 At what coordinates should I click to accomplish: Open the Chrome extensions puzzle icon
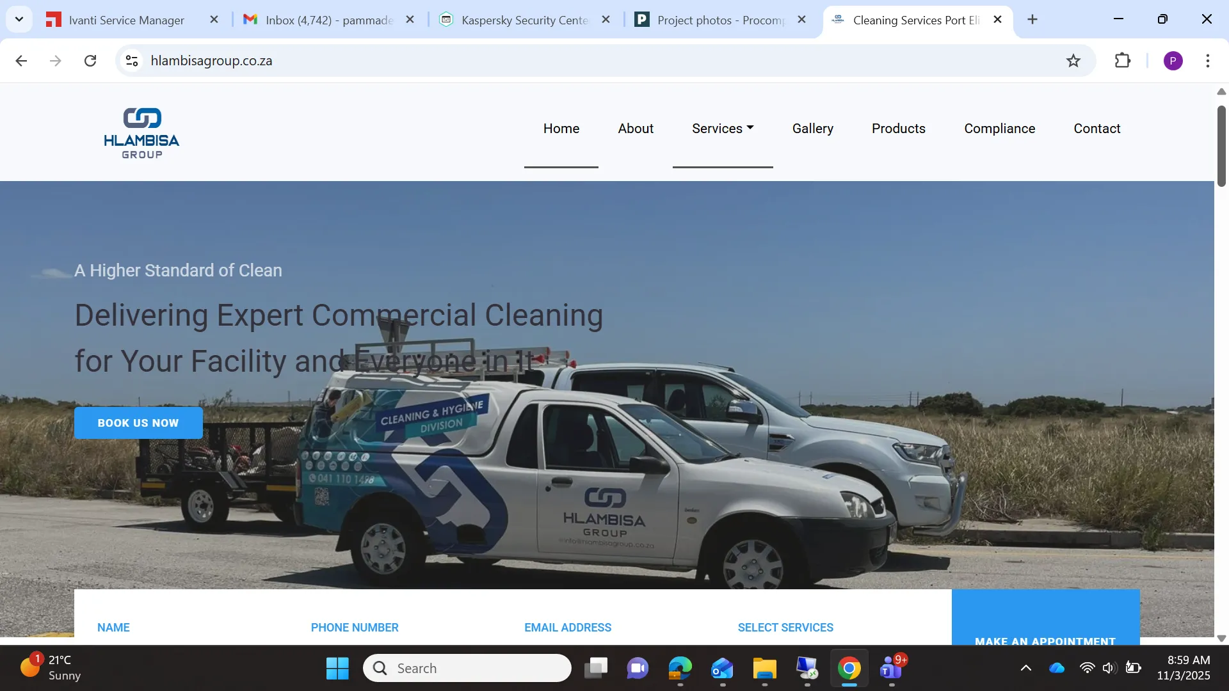[1122, 61]
